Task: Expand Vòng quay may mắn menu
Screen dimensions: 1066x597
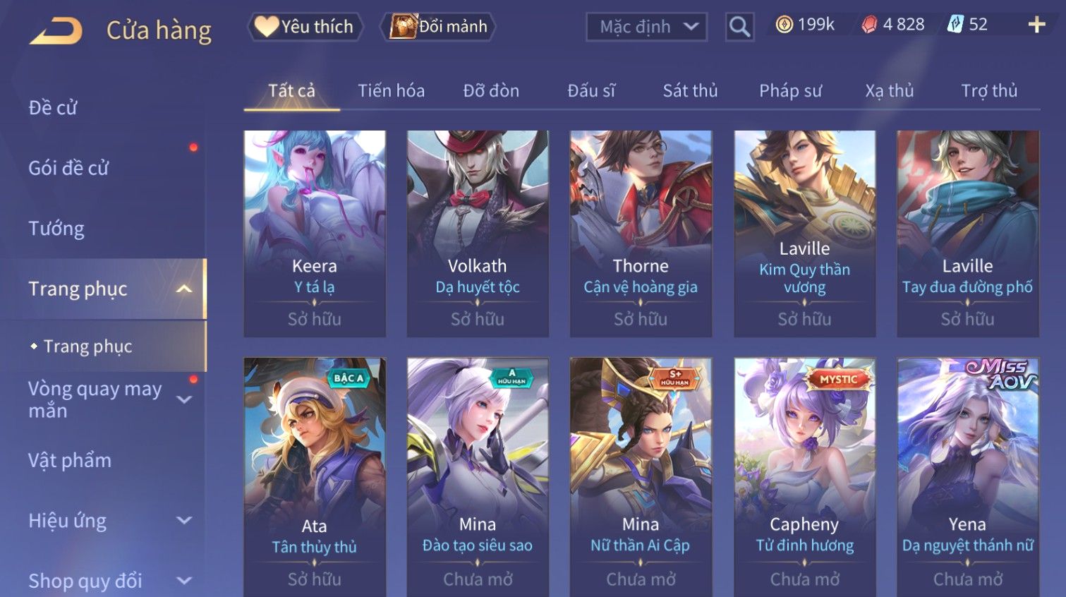Action: (x=184, y=399)
